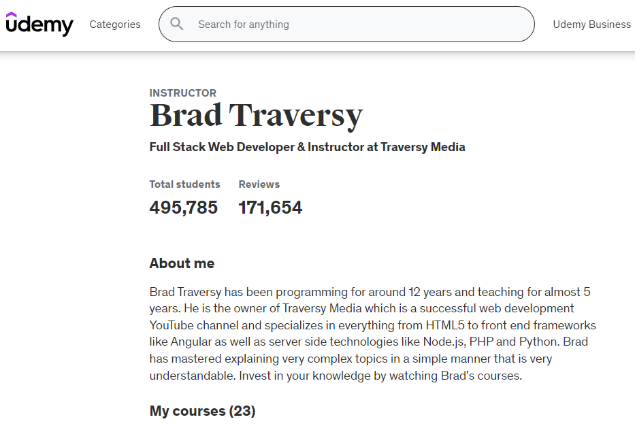Viewport: 635px width, 428px height.
Task: Open the Udemy Business link
Action: pyautogui.click(x=591, y=24)
